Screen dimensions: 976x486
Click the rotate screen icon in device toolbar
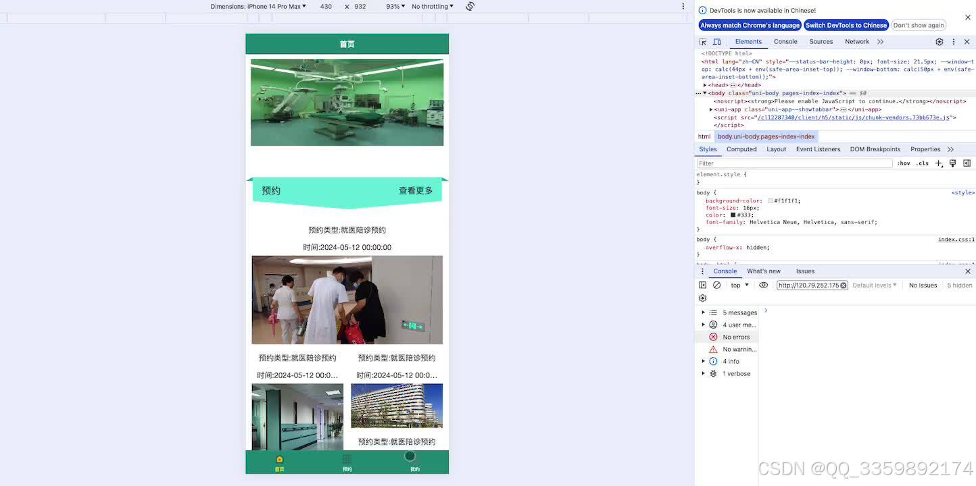pos(470,6)
